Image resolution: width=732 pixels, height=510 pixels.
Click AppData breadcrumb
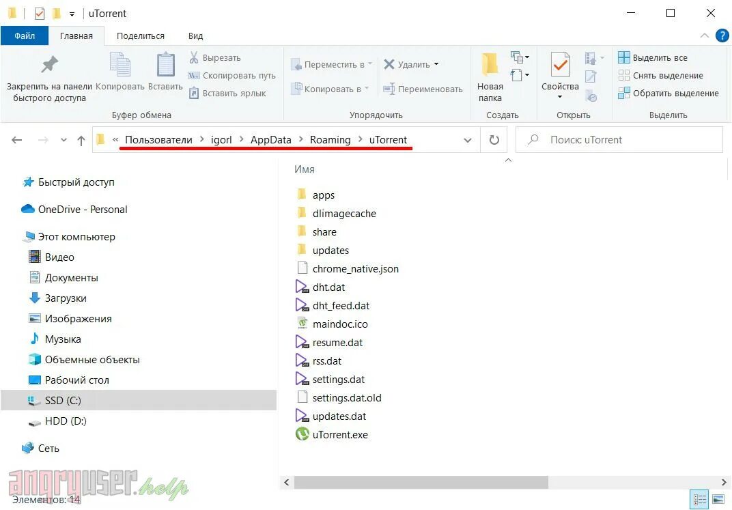(x=271, y=139)
